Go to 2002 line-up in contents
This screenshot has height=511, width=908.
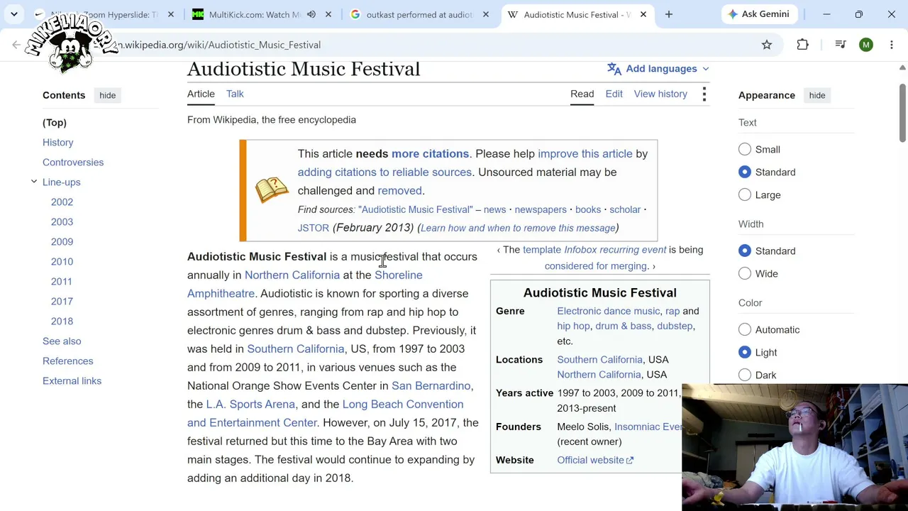tap(62, 202)
